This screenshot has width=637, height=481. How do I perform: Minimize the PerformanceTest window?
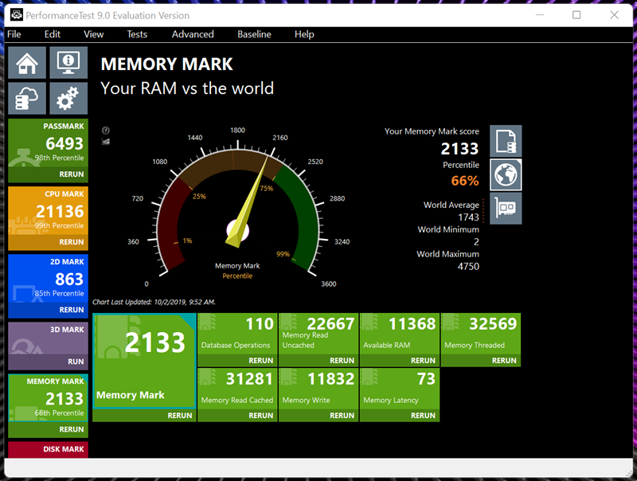coord(540,15)
